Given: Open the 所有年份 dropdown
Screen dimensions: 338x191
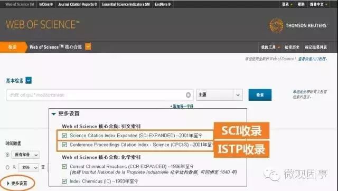Looking at the screenshot, I should (25, 155).
